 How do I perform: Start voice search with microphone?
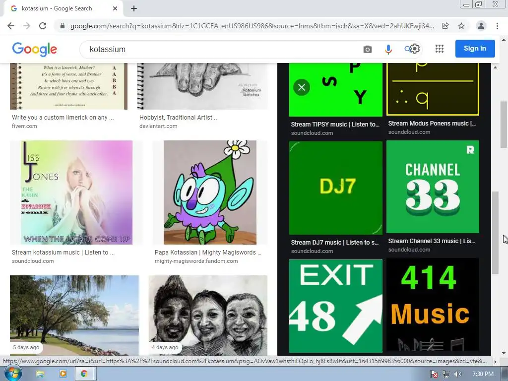pyautogui.click(x=388, y=49)
